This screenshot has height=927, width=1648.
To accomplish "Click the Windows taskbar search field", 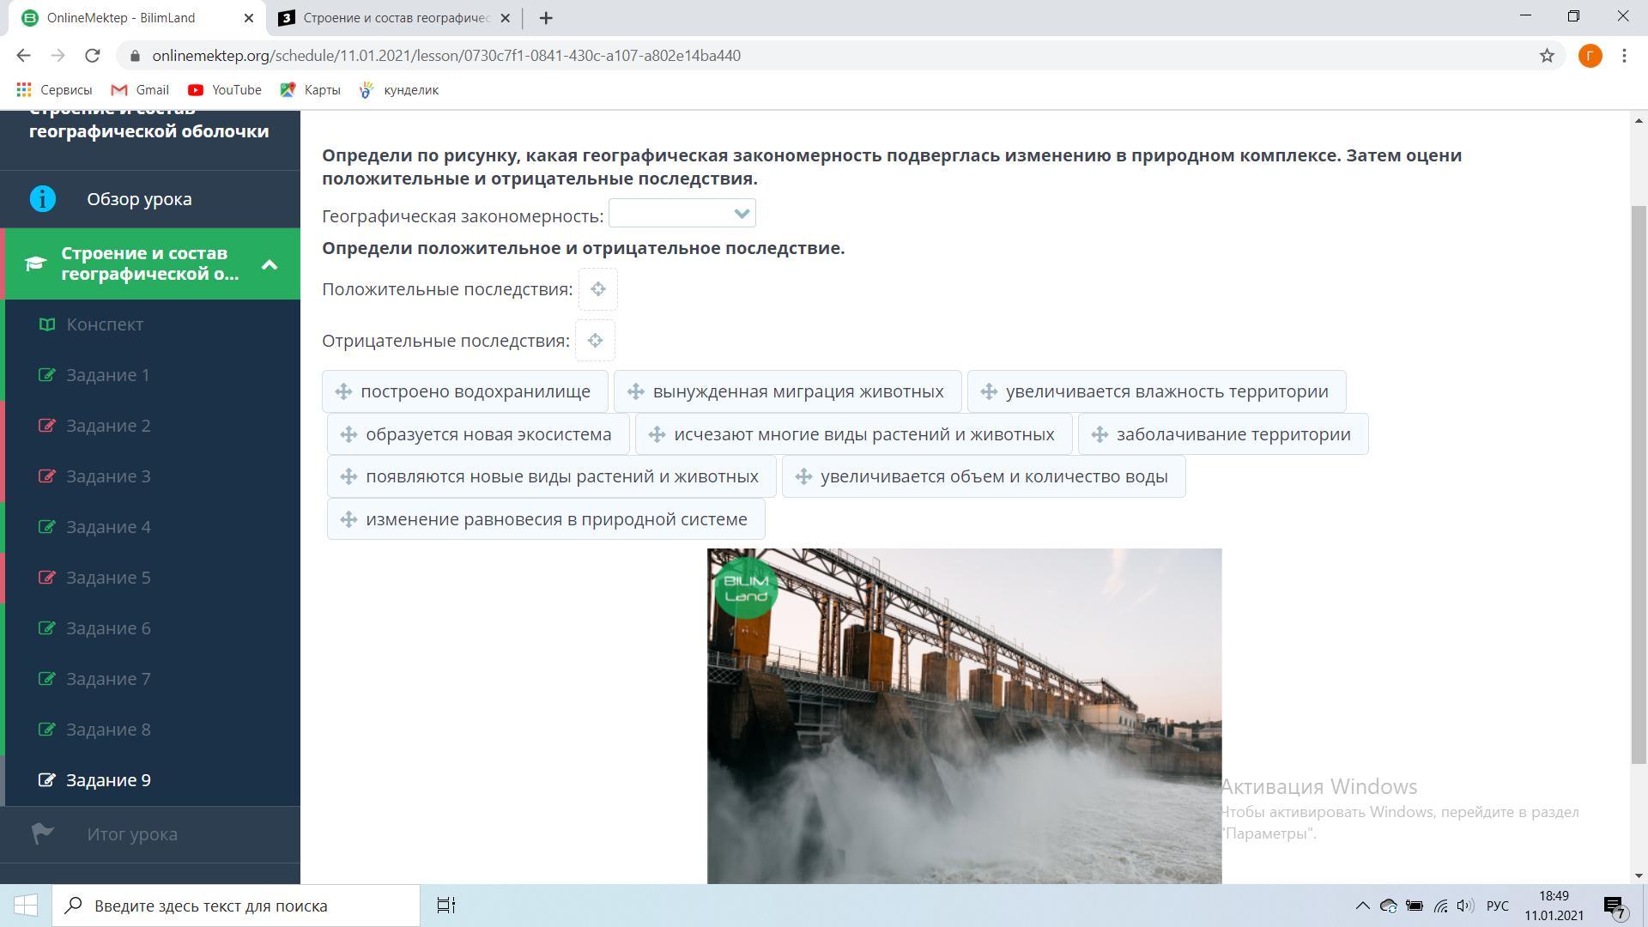I will pyautogui.click(x=236, y=906).
